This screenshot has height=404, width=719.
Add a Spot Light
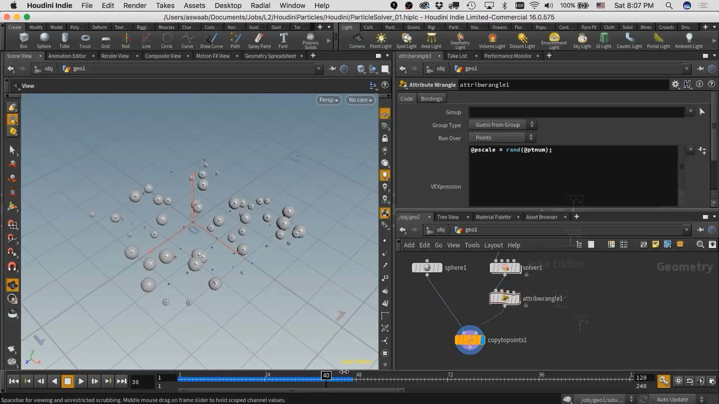pos(406,40)
